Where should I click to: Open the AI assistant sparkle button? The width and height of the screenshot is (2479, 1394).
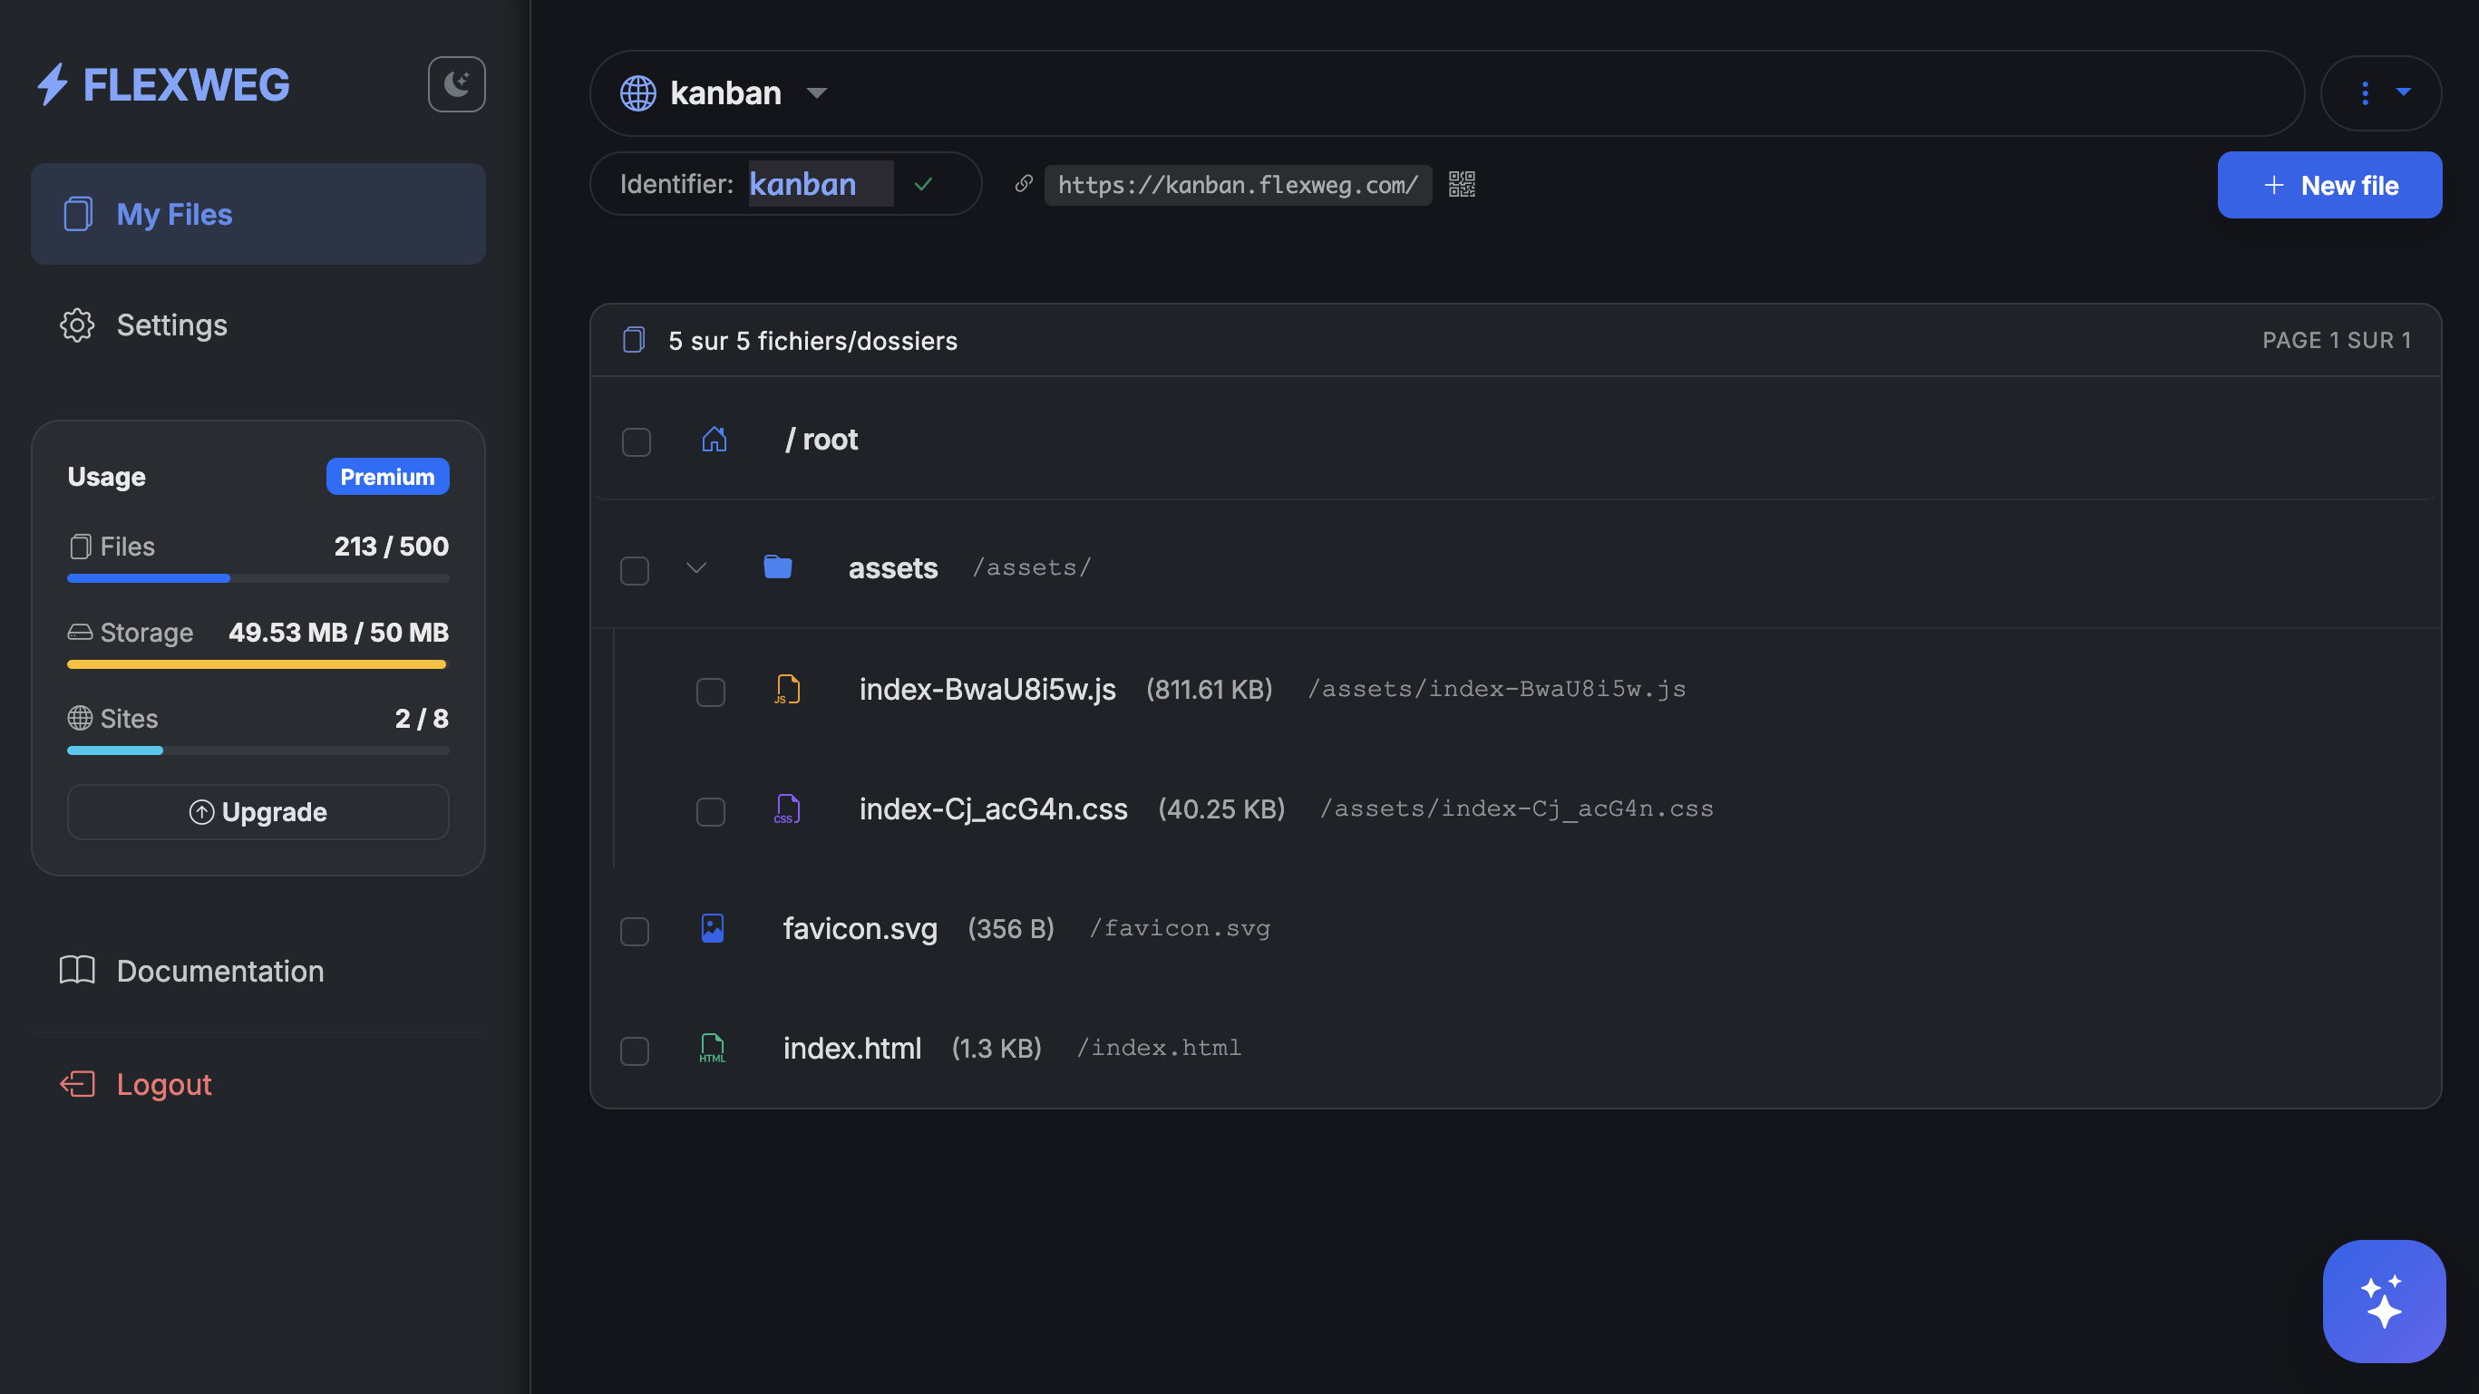(2384, 1302)
